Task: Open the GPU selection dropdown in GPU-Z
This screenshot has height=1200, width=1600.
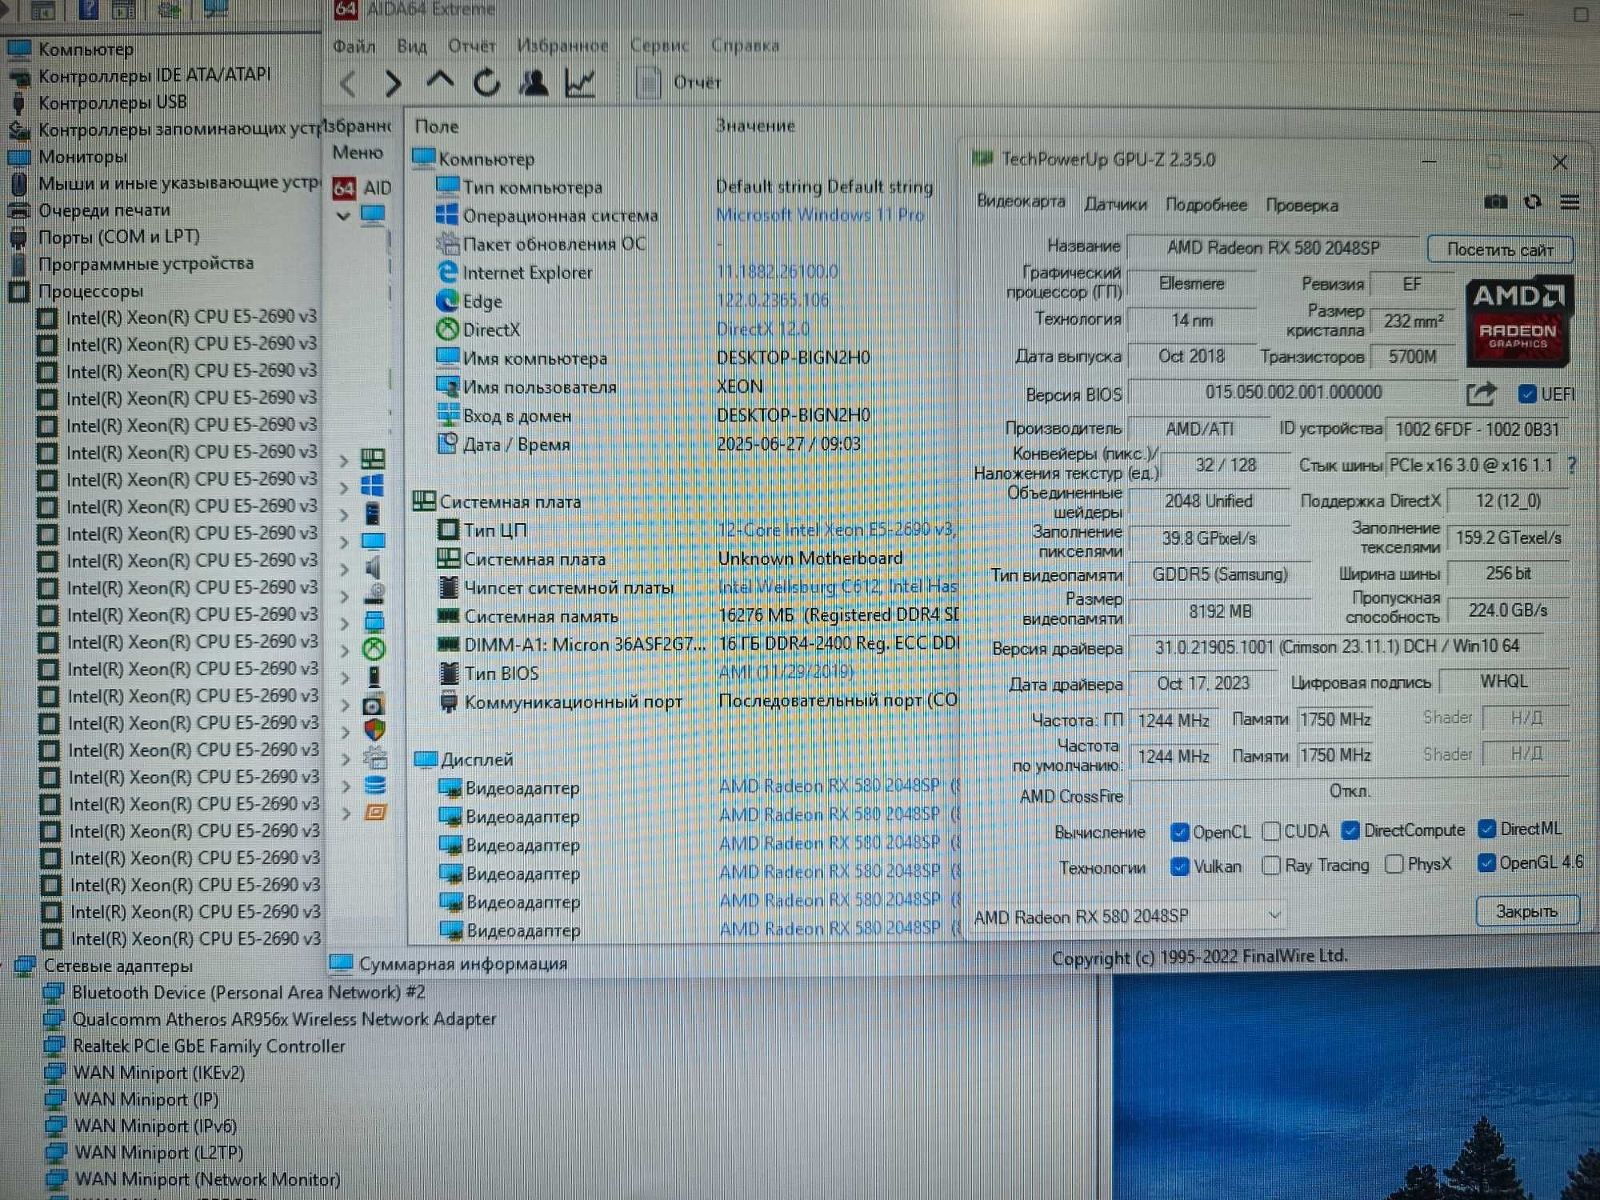Action: pos(1128,916)
